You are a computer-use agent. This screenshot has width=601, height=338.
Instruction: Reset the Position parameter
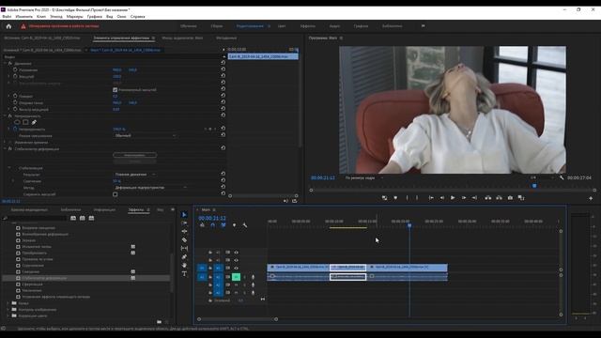[x=223, y=69]
